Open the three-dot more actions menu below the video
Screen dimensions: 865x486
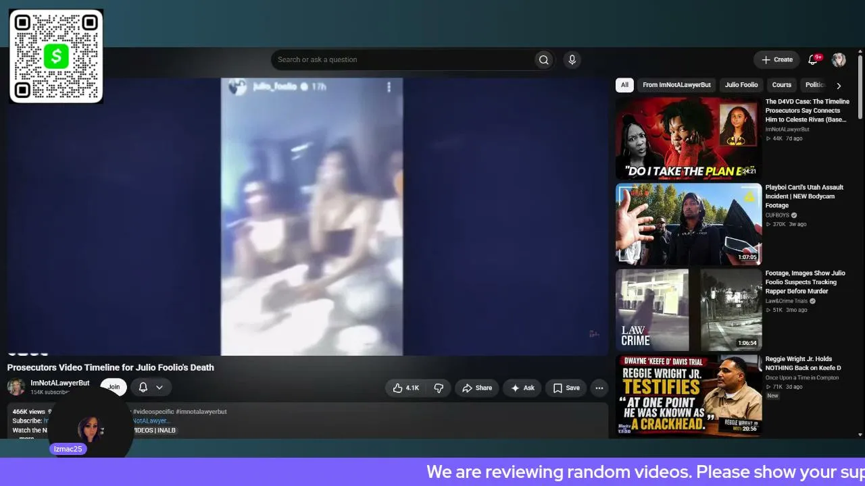coord(599,388)
